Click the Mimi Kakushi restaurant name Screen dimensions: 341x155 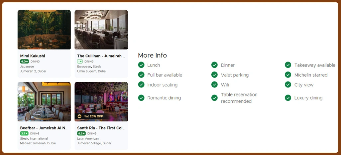pos(33,56)
